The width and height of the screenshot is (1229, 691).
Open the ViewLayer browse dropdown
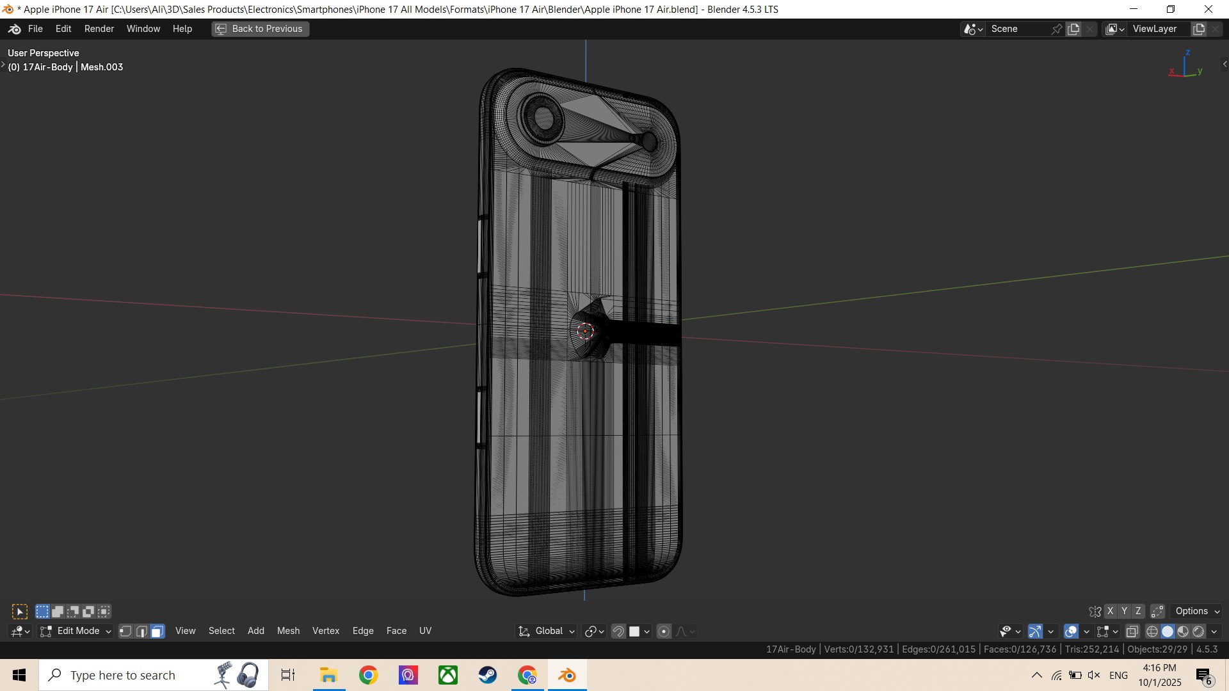click(x=1115, y=29)
